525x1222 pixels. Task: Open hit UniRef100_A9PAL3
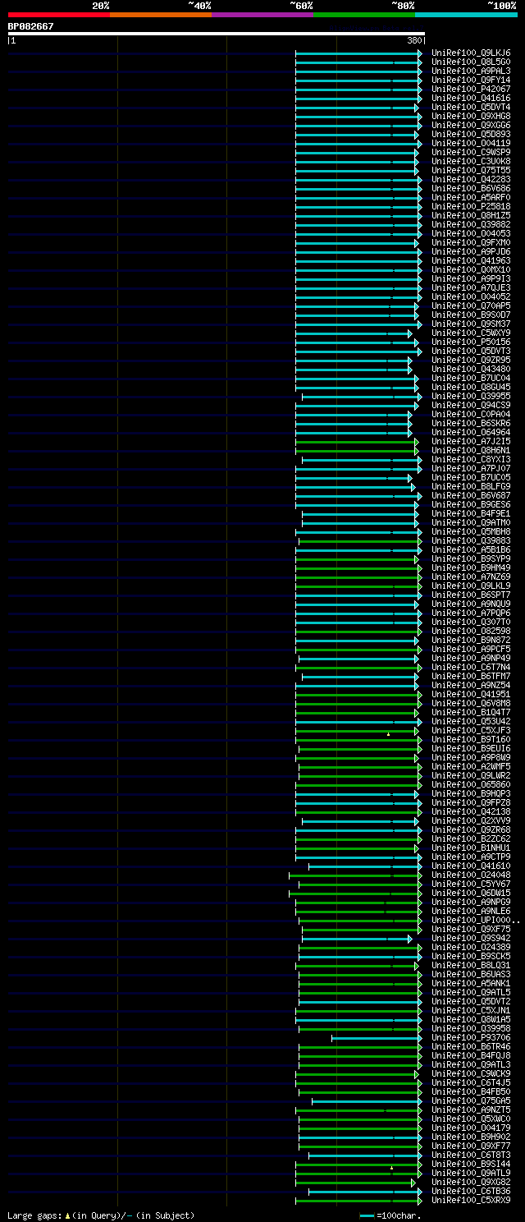(471, 71)
